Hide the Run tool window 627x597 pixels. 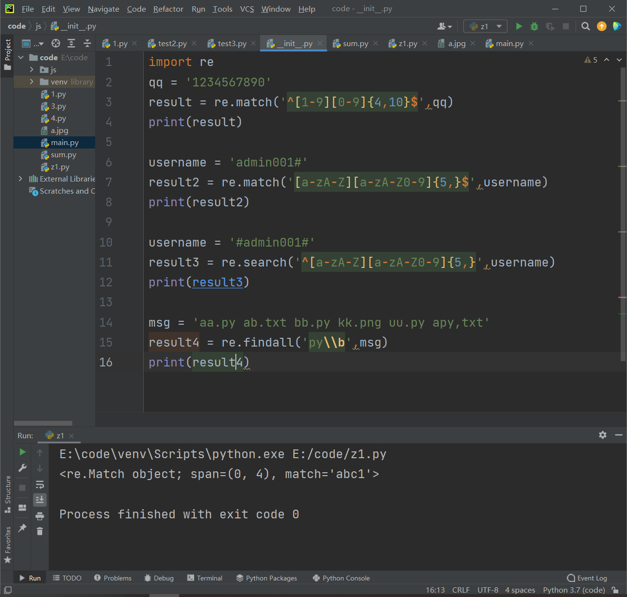coord(619,435)
